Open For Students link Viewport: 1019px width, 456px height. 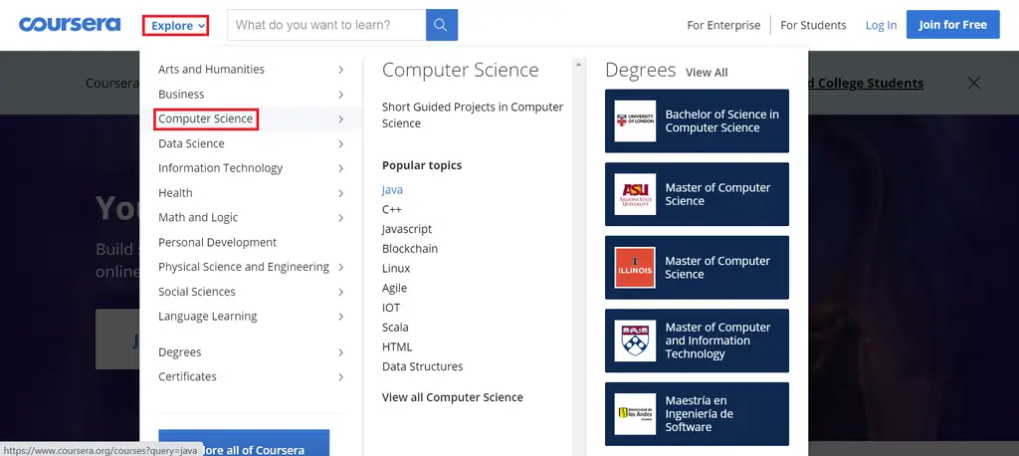point(813,25)
